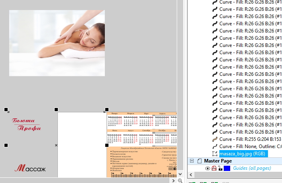Toggle the lock icon of Guides layer
This screenshot has height=183, width=282.
coord(220,168)
